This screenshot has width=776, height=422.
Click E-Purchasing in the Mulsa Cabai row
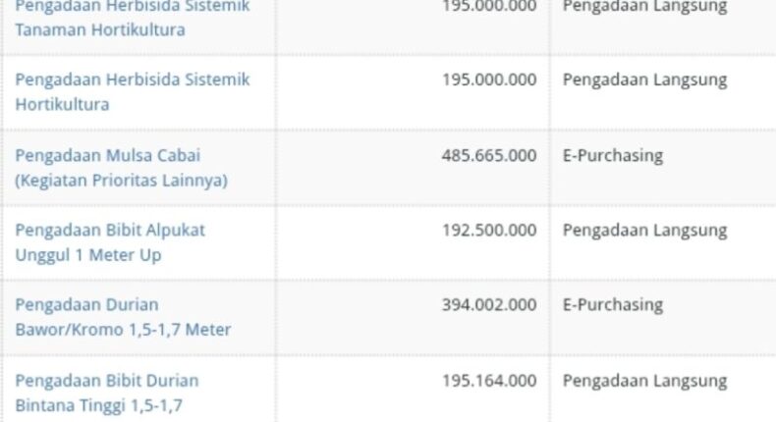613,156
